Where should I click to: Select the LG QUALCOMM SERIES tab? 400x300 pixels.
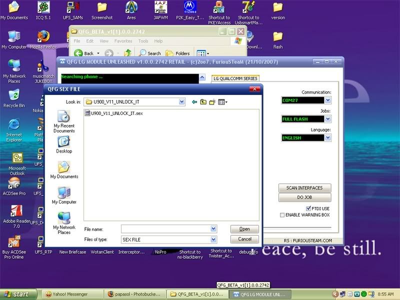[235, 78]
